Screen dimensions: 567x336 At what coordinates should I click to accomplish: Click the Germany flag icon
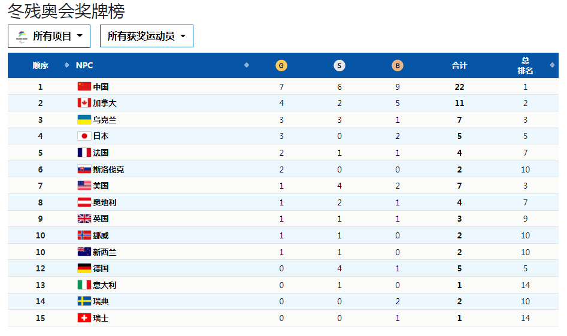click(84, 268)
